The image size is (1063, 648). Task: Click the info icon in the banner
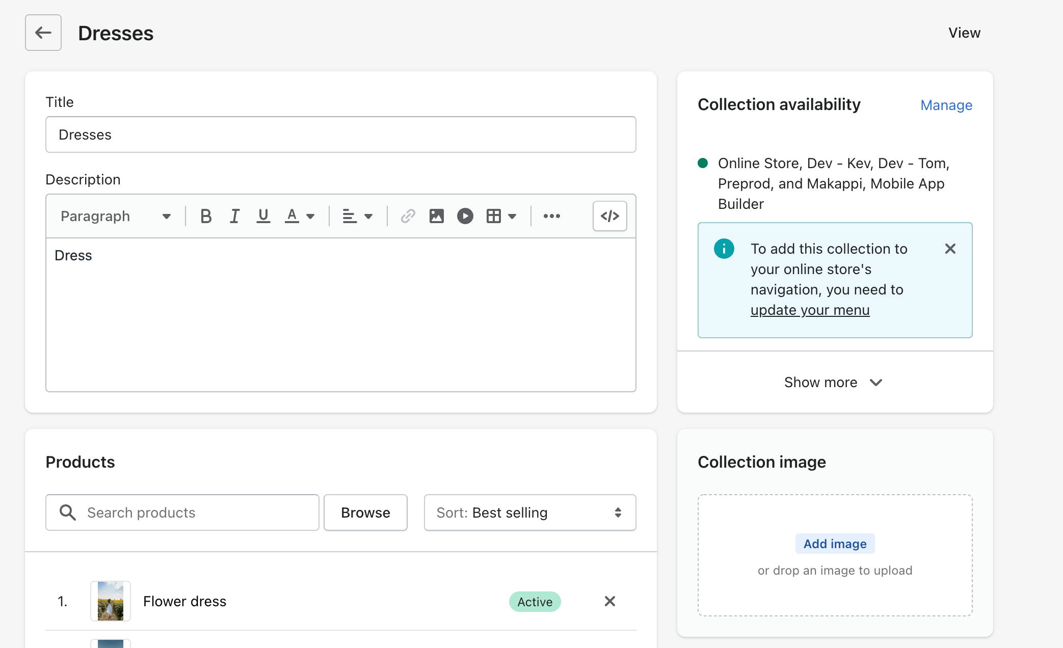724,249
